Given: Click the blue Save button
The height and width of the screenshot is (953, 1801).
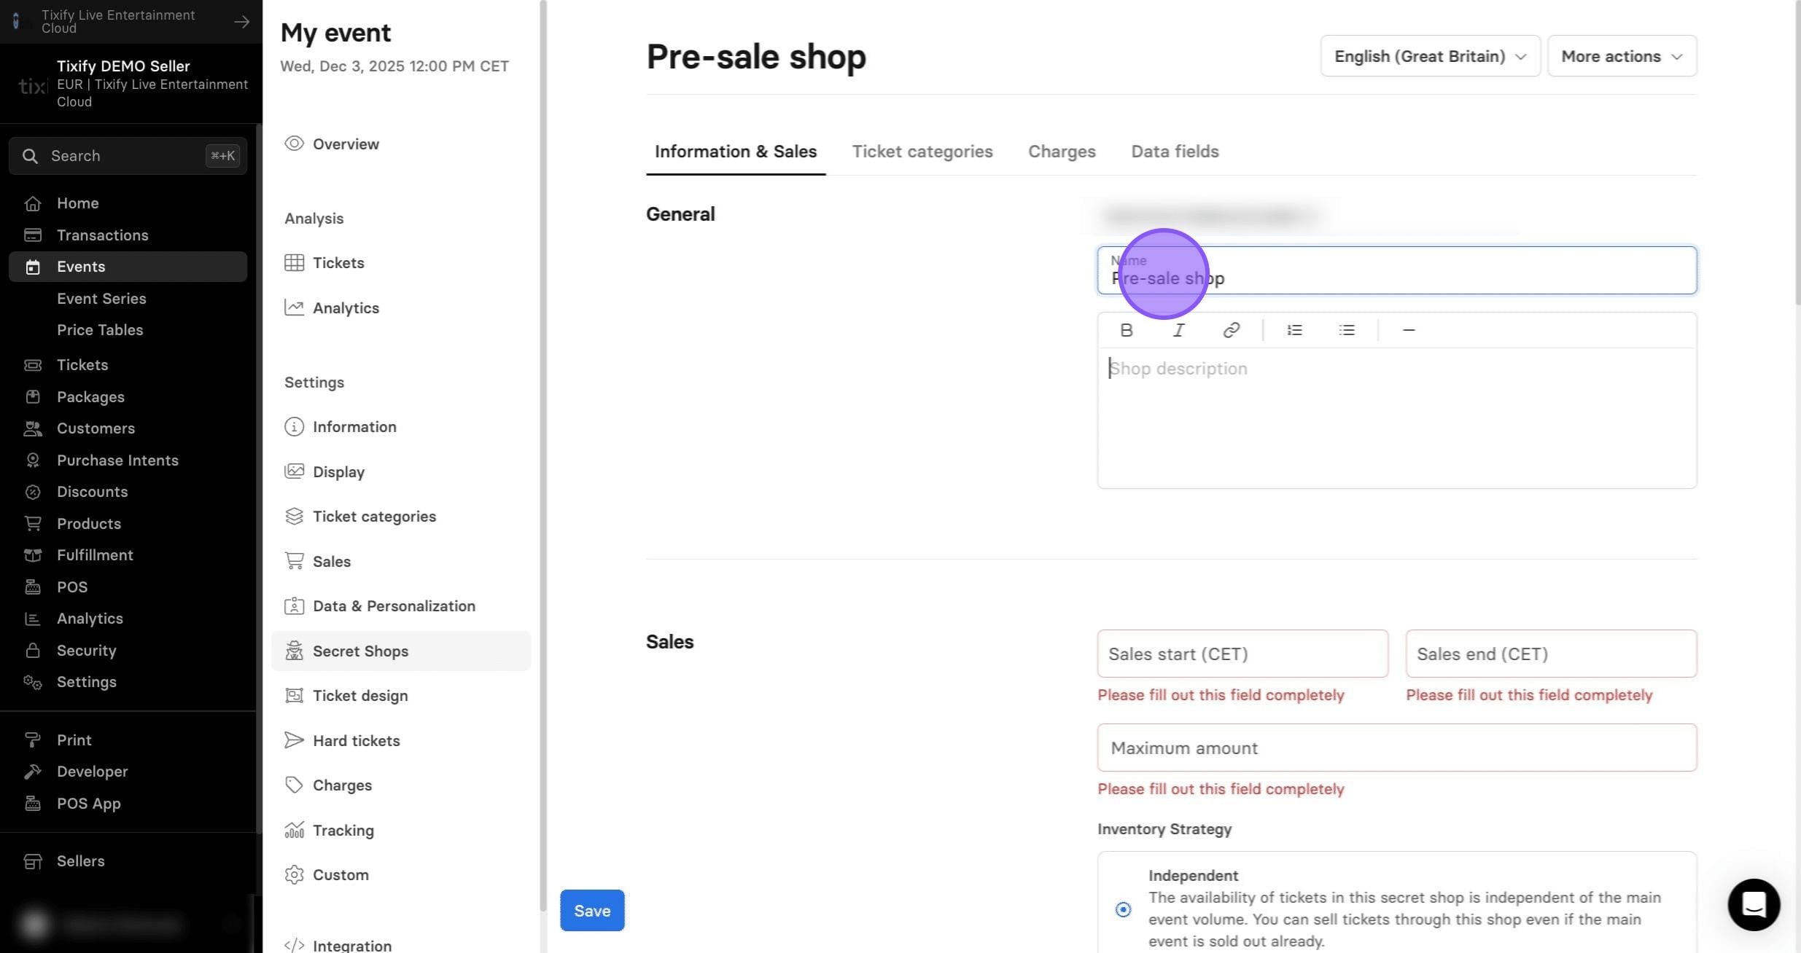Looking at the screenshot, I should click(592, 910).
